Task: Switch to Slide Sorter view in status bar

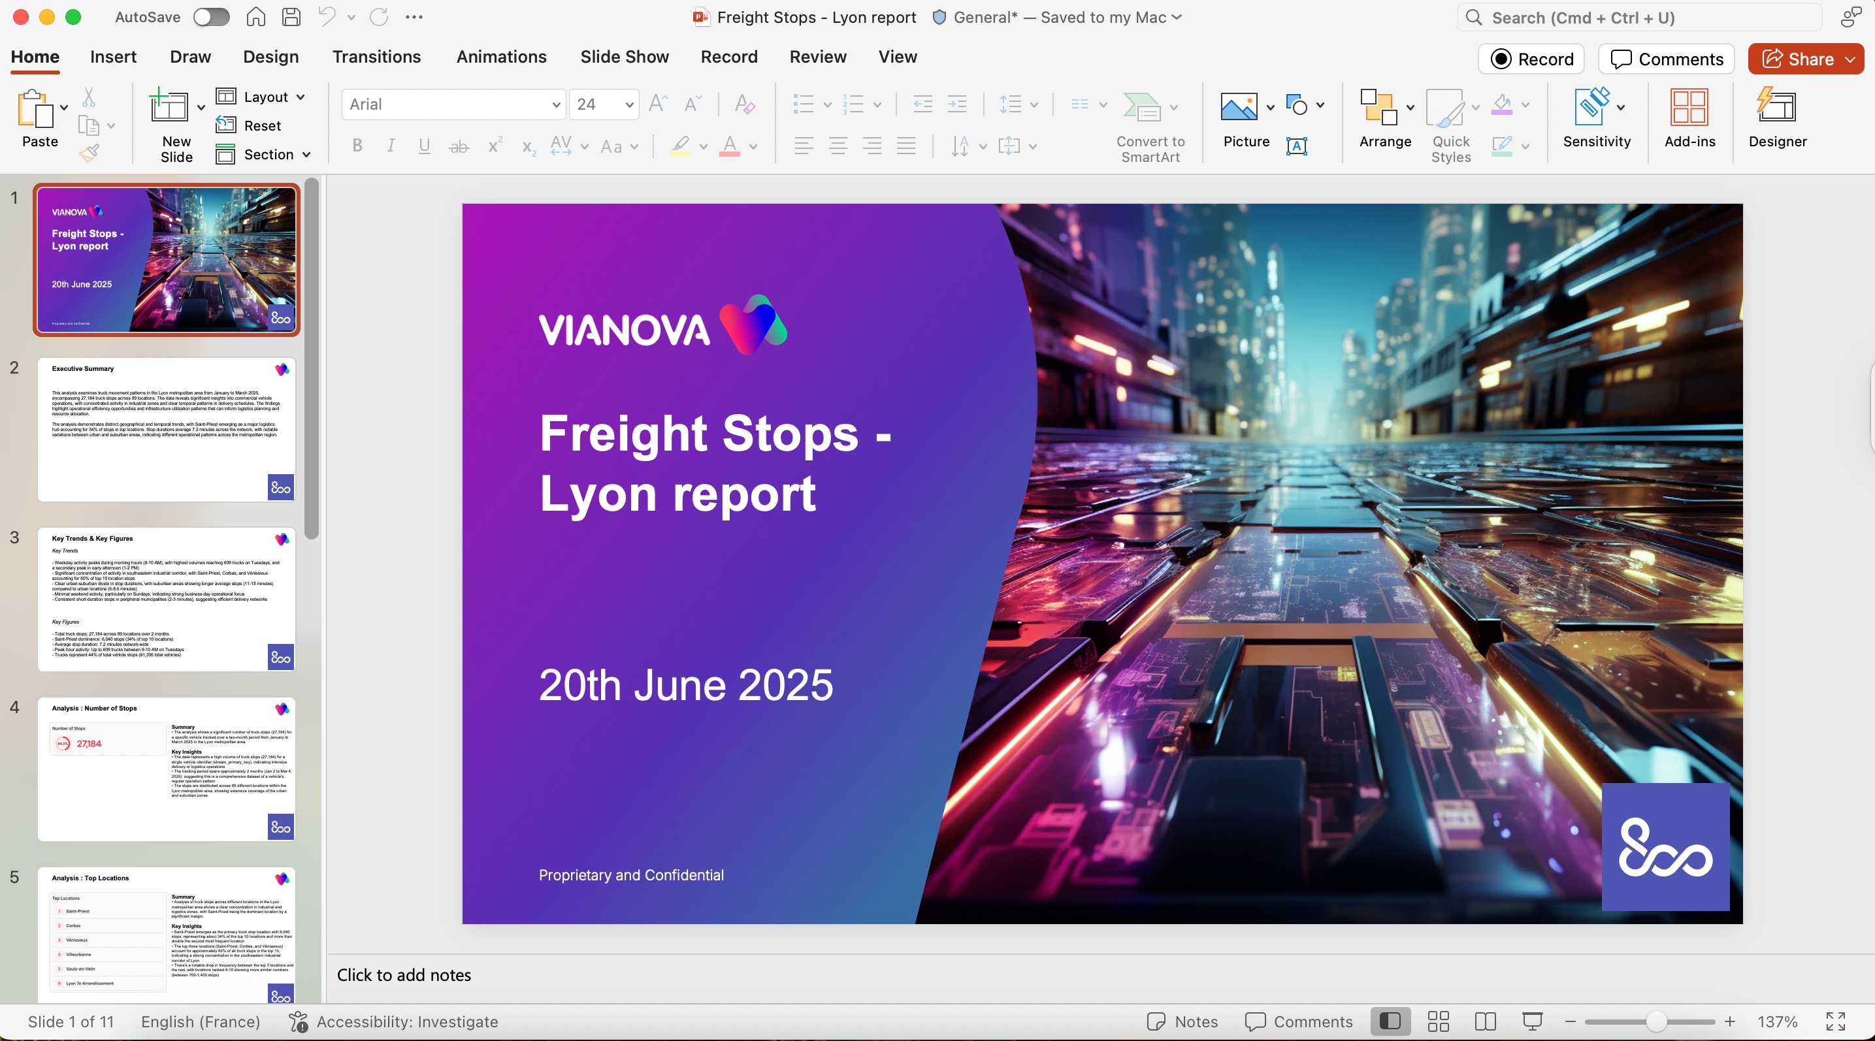Action: tap(1437, 1021)
